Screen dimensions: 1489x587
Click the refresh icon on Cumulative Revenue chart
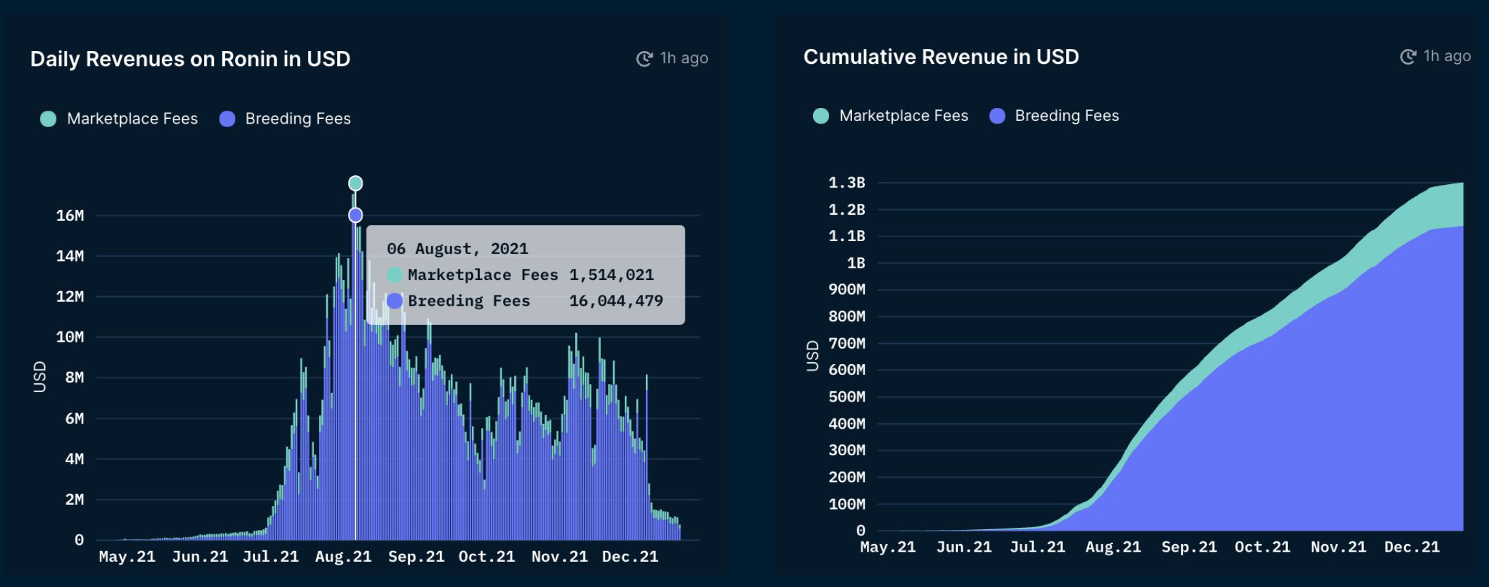tap(1408, 56)
